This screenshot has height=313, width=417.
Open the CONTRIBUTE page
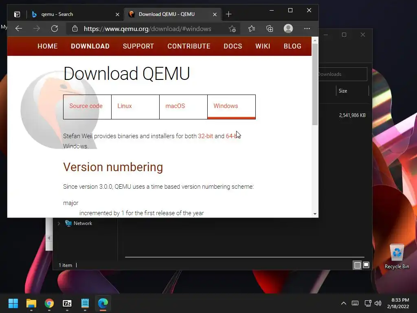[189, 46]
